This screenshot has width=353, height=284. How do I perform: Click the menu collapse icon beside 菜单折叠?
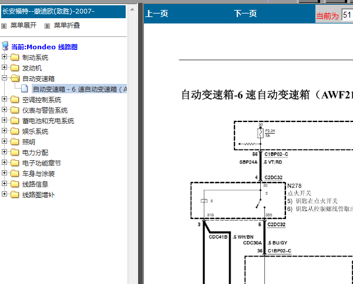[47, 26]
